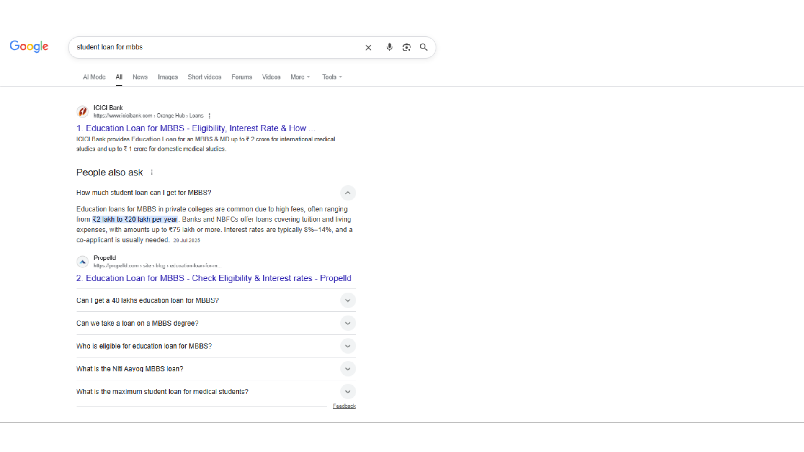Expand 'Who is eligible for education loan' question
Screen dimensions: 804x452
point(348,346)
